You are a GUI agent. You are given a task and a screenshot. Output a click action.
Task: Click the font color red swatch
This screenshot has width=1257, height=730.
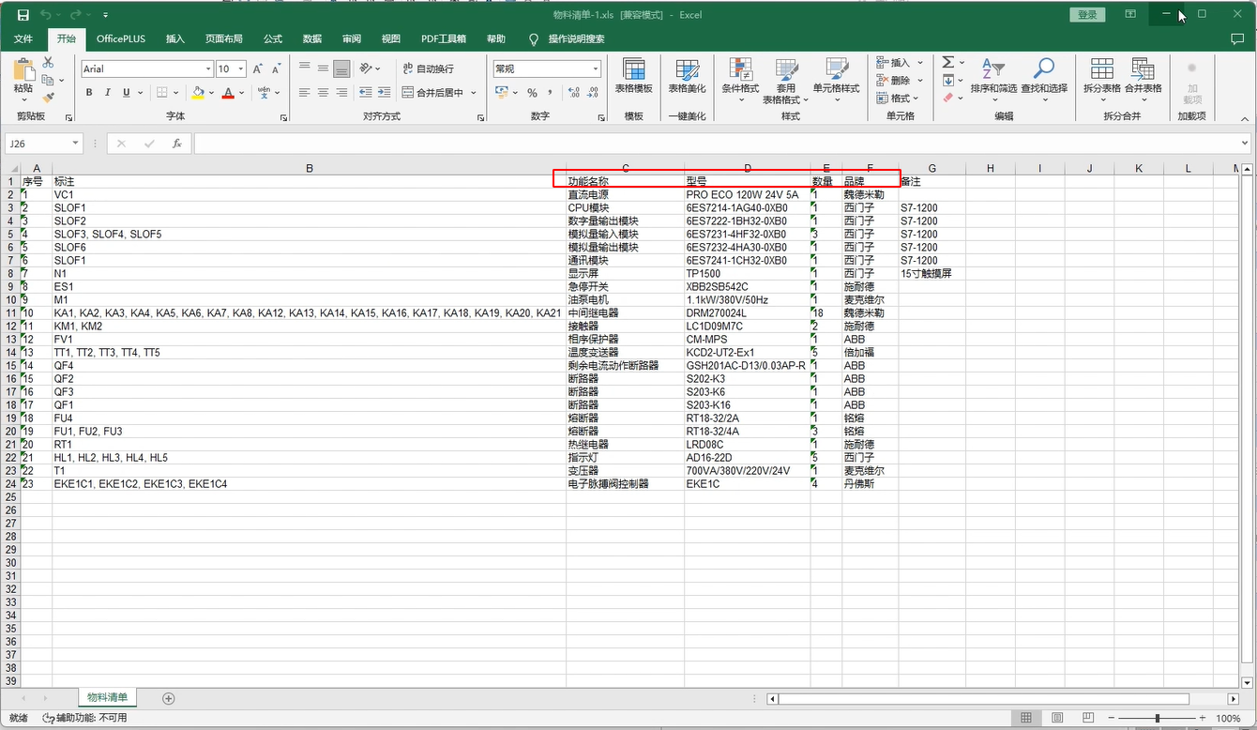tap(228, 93)
